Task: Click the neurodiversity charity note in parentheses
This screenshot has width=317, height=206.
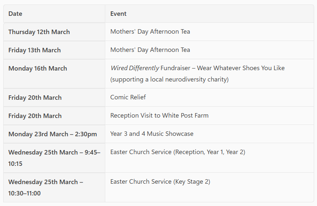Action: [169, 79]
